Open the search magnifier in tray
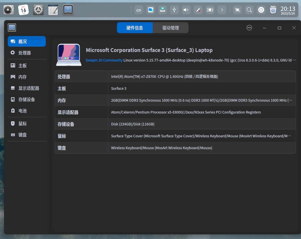 249,10
